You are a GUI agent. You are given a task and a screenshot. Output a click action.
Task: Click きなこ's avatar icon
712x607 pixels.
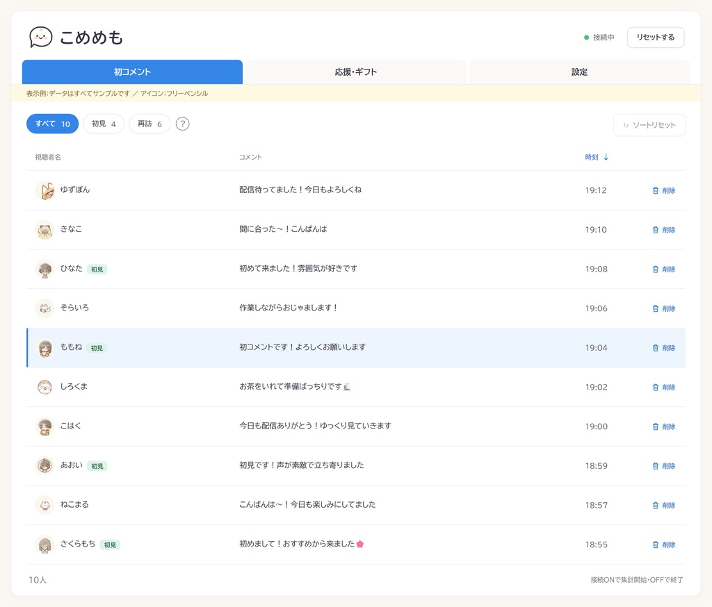pos(45,230)
